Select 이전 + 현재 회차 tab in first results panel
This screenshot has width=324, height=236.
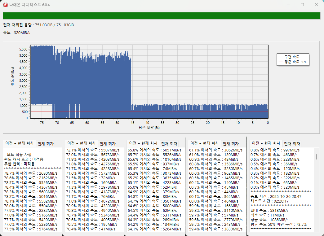[20, 143]
